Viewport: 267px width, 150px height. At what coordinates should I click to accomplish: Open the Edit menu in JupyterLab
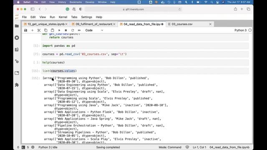[33, 17]
